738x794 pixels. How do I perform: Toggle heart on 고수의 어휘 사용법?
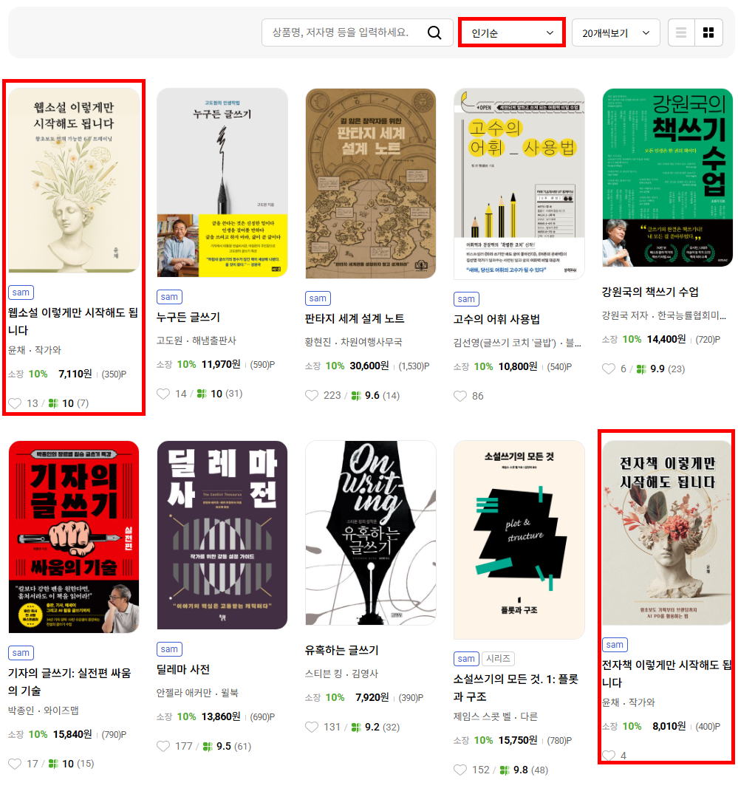pos(460,396)
